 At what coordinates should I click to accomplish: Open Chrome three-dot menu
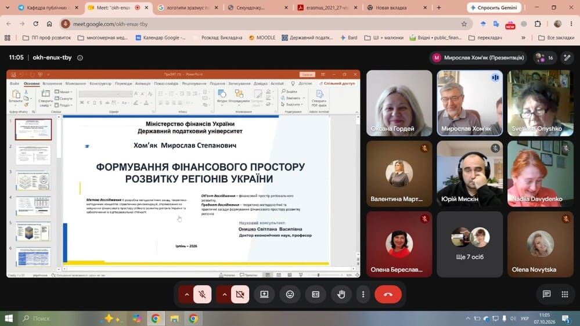(571, 24)
